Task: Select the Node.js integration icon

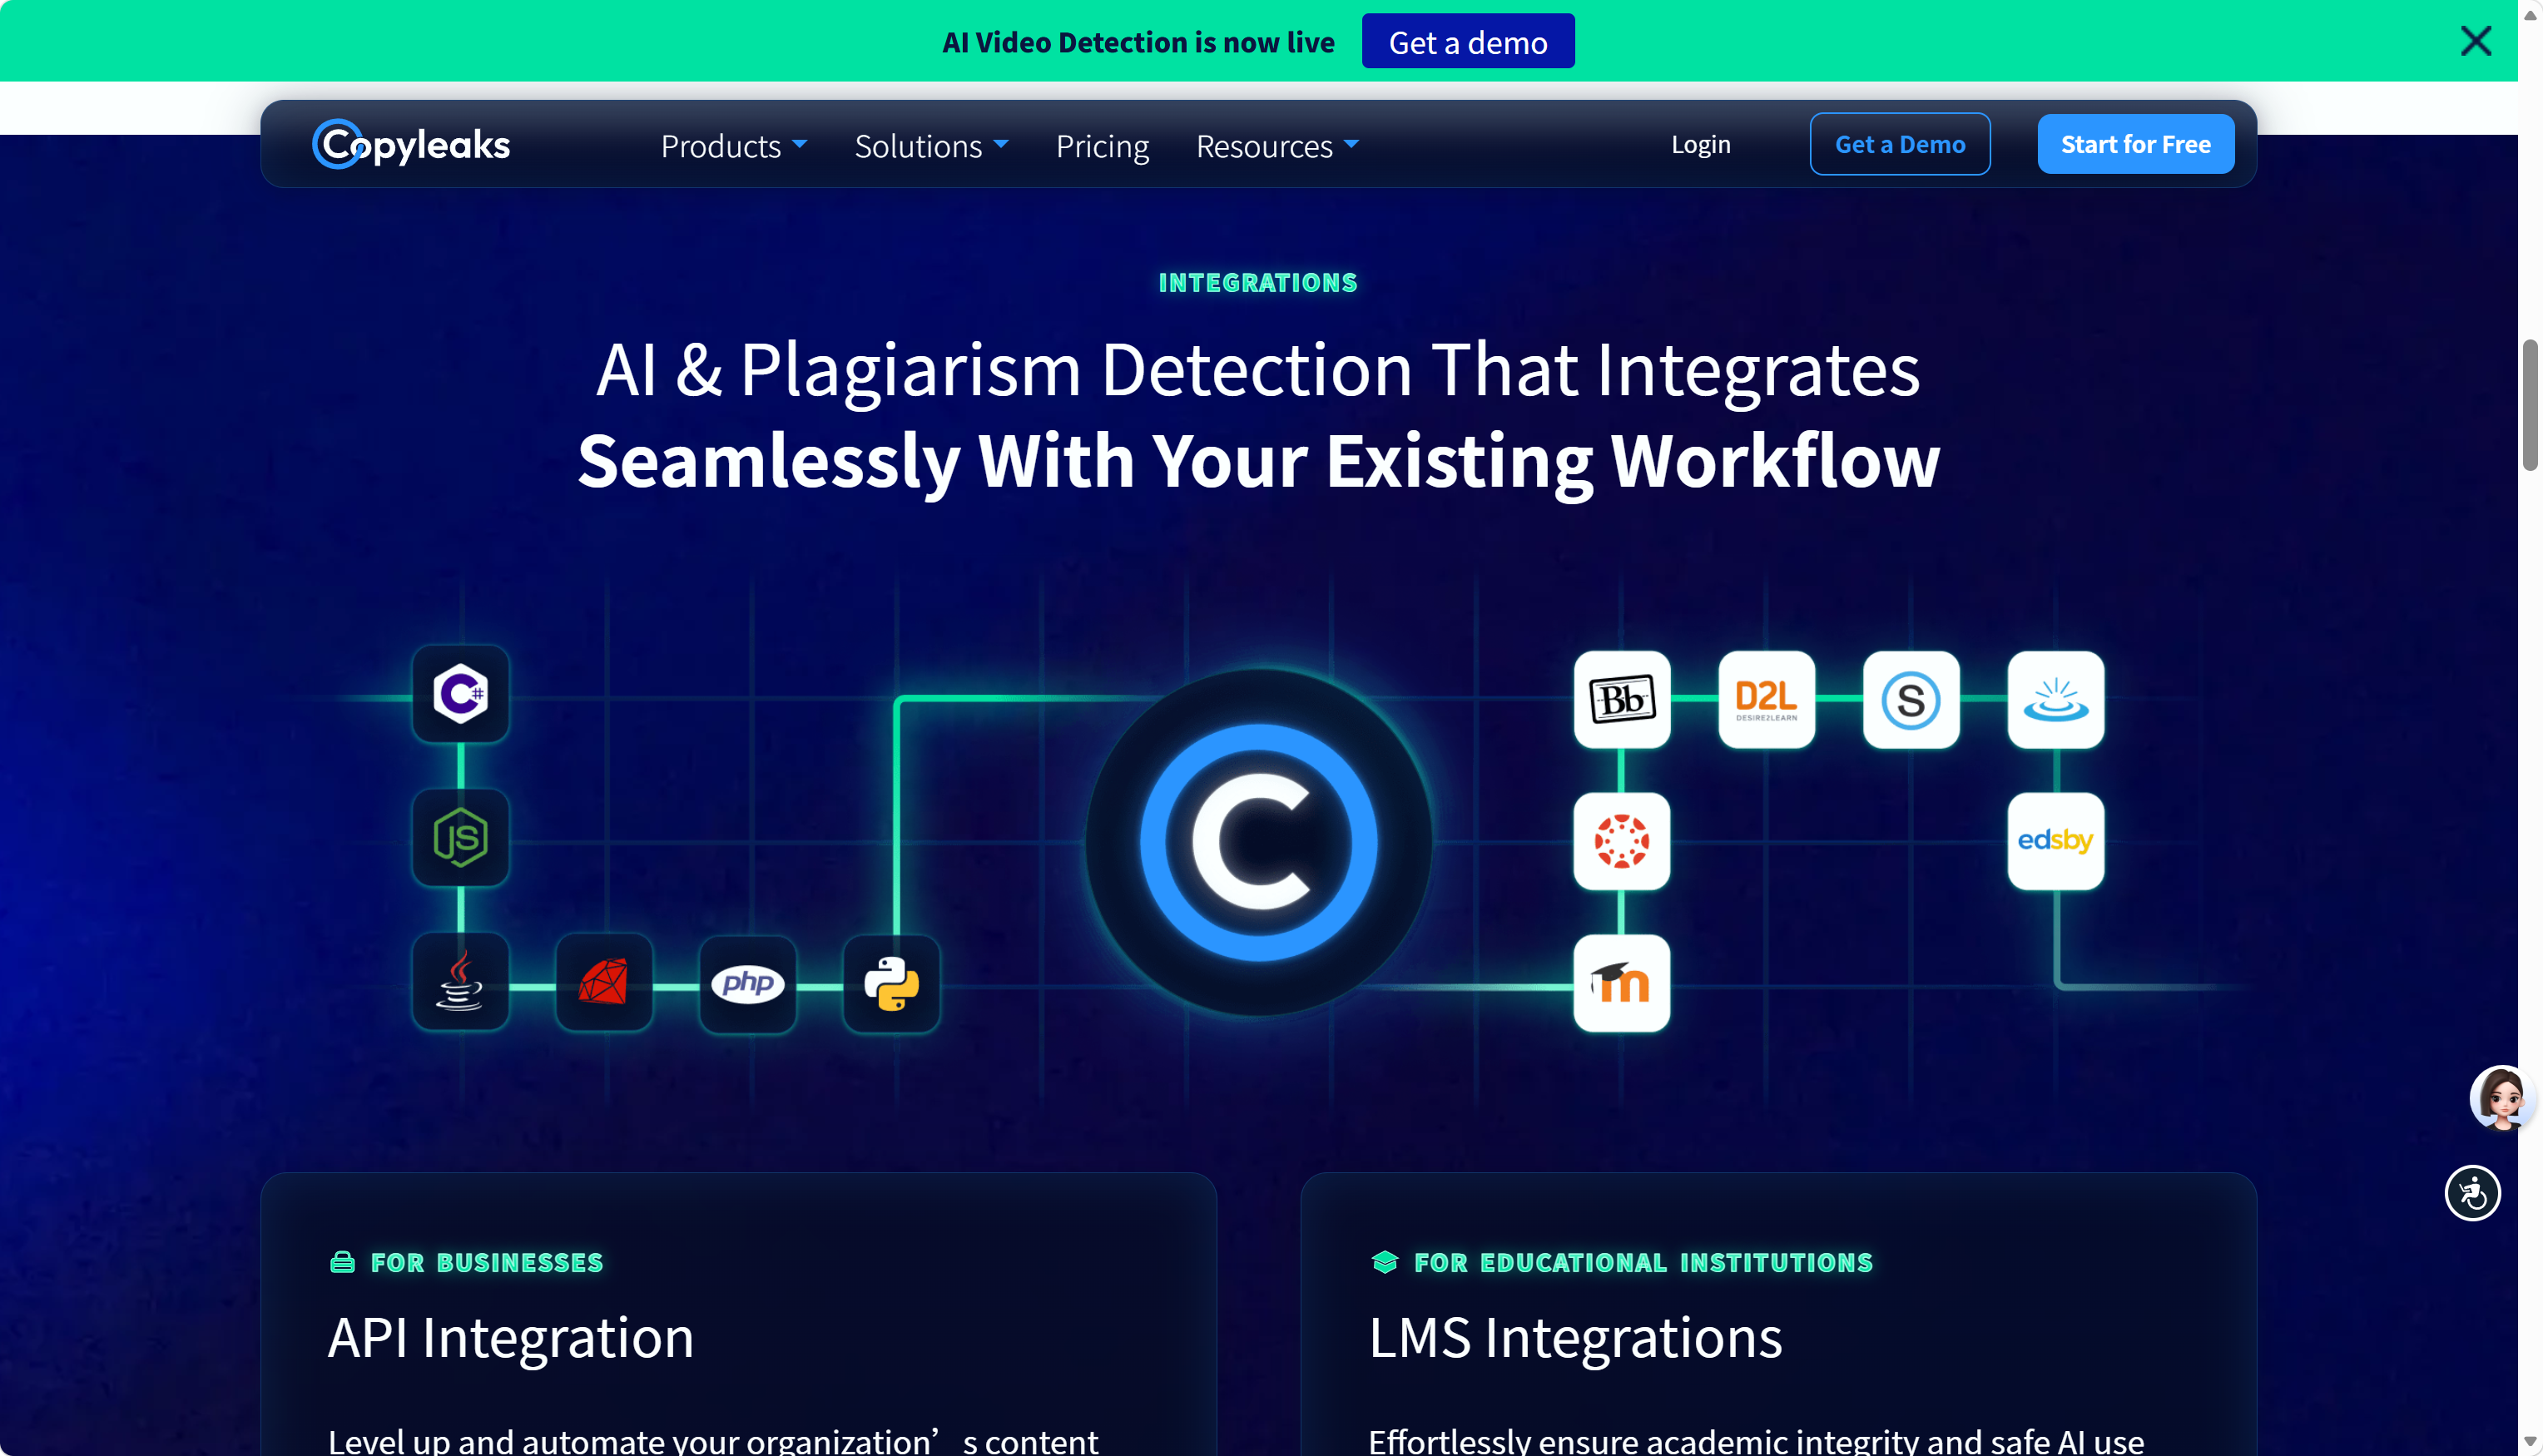Action: coord(460,838)
